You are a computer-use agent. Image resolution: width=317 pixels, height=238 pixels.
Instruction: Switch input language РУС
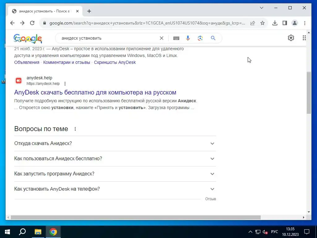tap(275, 232)
